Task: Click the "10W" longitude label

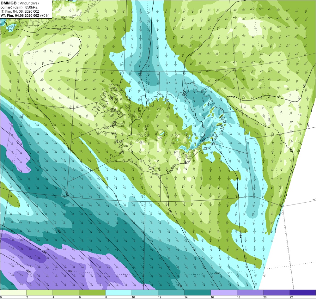Action: click(270, 120)
